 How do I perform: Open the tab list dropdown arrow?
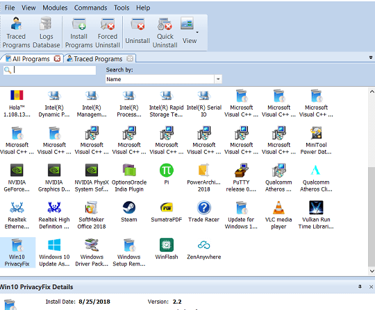[x=371, y=58]
